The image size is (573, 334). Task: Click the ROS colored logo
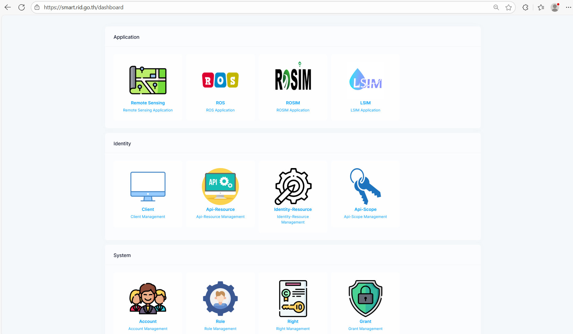tap(220, 80)
